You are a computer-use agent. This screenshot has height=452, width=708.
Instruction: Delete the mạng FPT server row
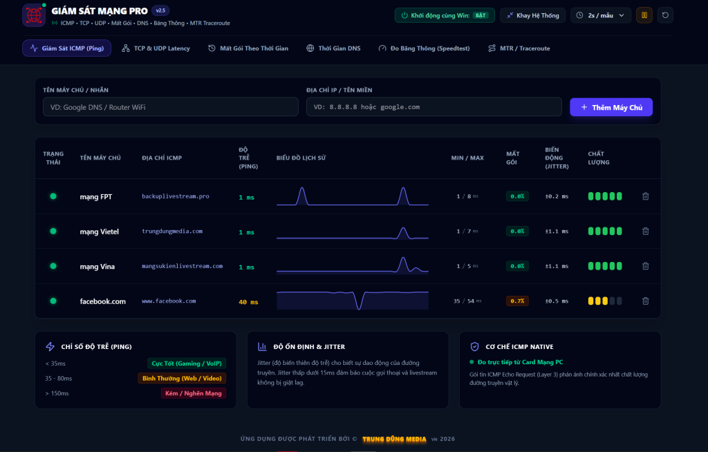pos(645,196)
